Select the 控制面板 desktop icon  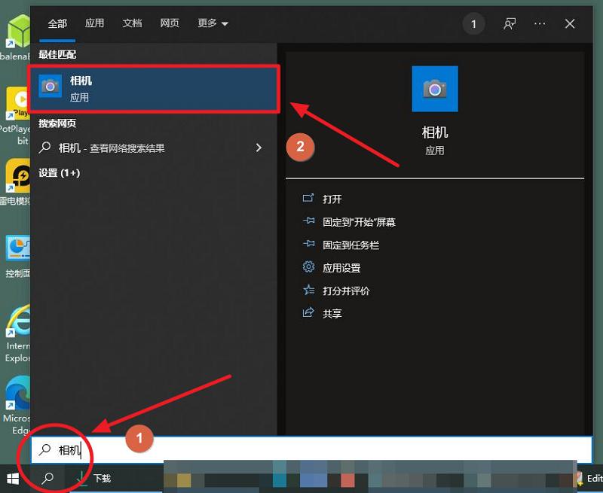17,255
